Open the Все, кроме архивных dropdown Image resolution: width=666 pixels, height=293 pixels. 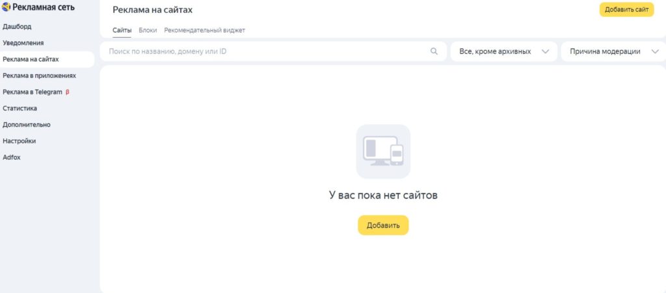pyautogui.click(x=504, y=51)
